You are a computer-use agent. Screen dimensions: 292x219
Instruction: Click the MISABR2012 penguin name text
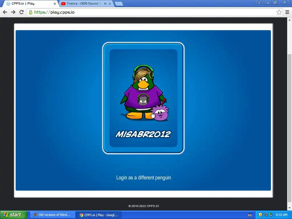click(x=143, y=134)
